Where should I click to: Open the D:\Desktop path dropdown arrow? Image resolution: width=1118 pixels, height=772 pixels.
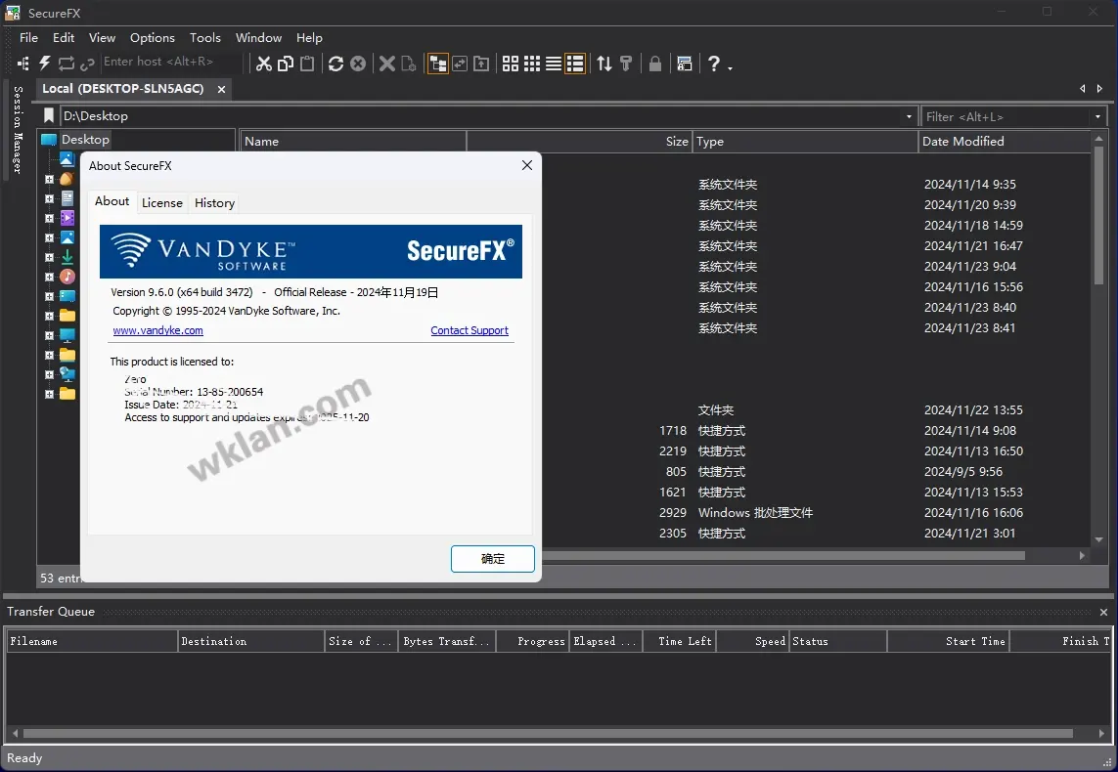[909, 116]
